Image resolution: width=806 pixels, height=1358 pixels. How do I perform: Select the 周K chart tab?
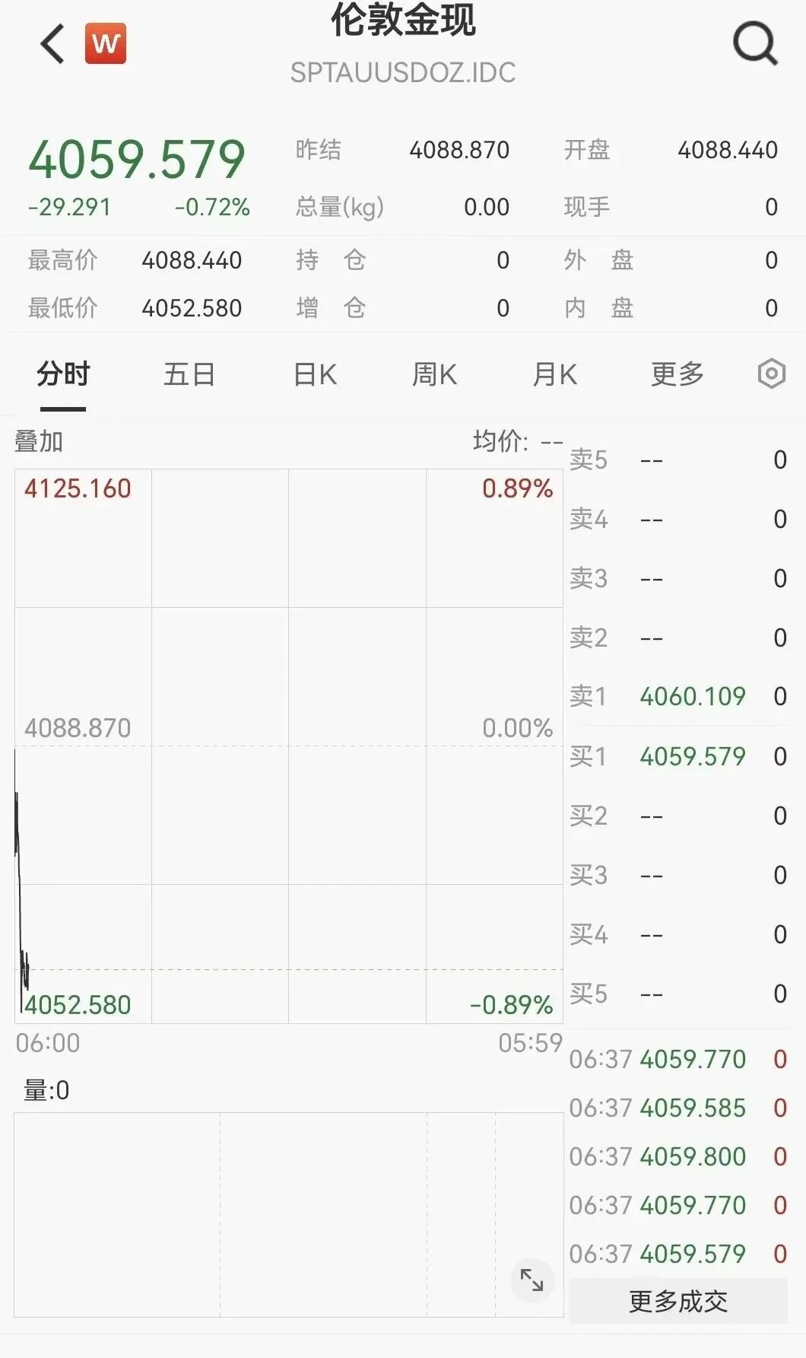point(434,374)
